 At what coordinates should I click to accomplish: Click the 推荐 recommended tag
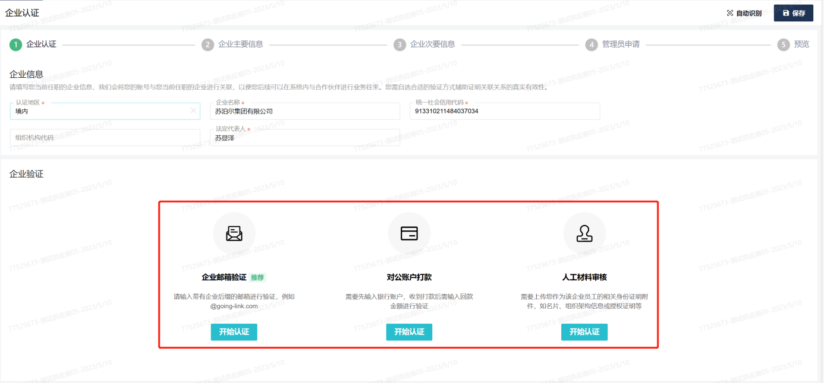[257, 277]
